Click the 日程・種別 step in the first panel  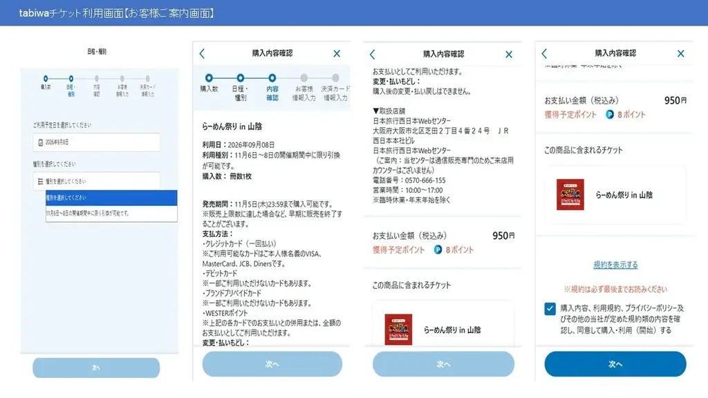(x=71, y=86)
